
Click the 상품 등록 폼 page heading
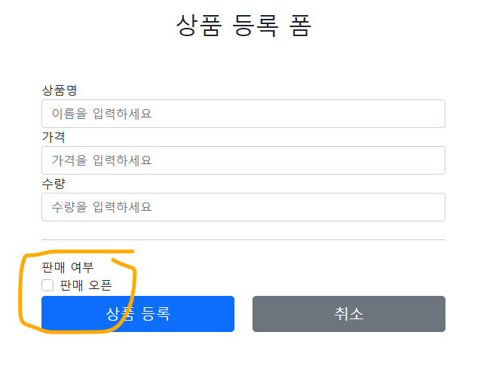coord(243,26)
